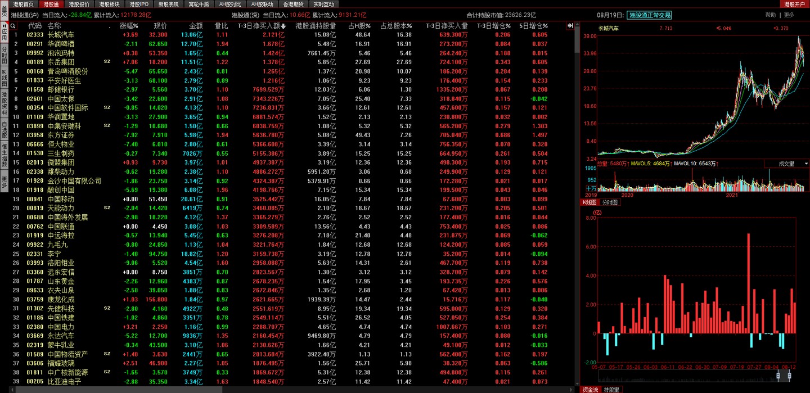The height and width of the screenshot is (393, 810).
Task: Sort by the 占H股% column header
Action: pos(359,26)
